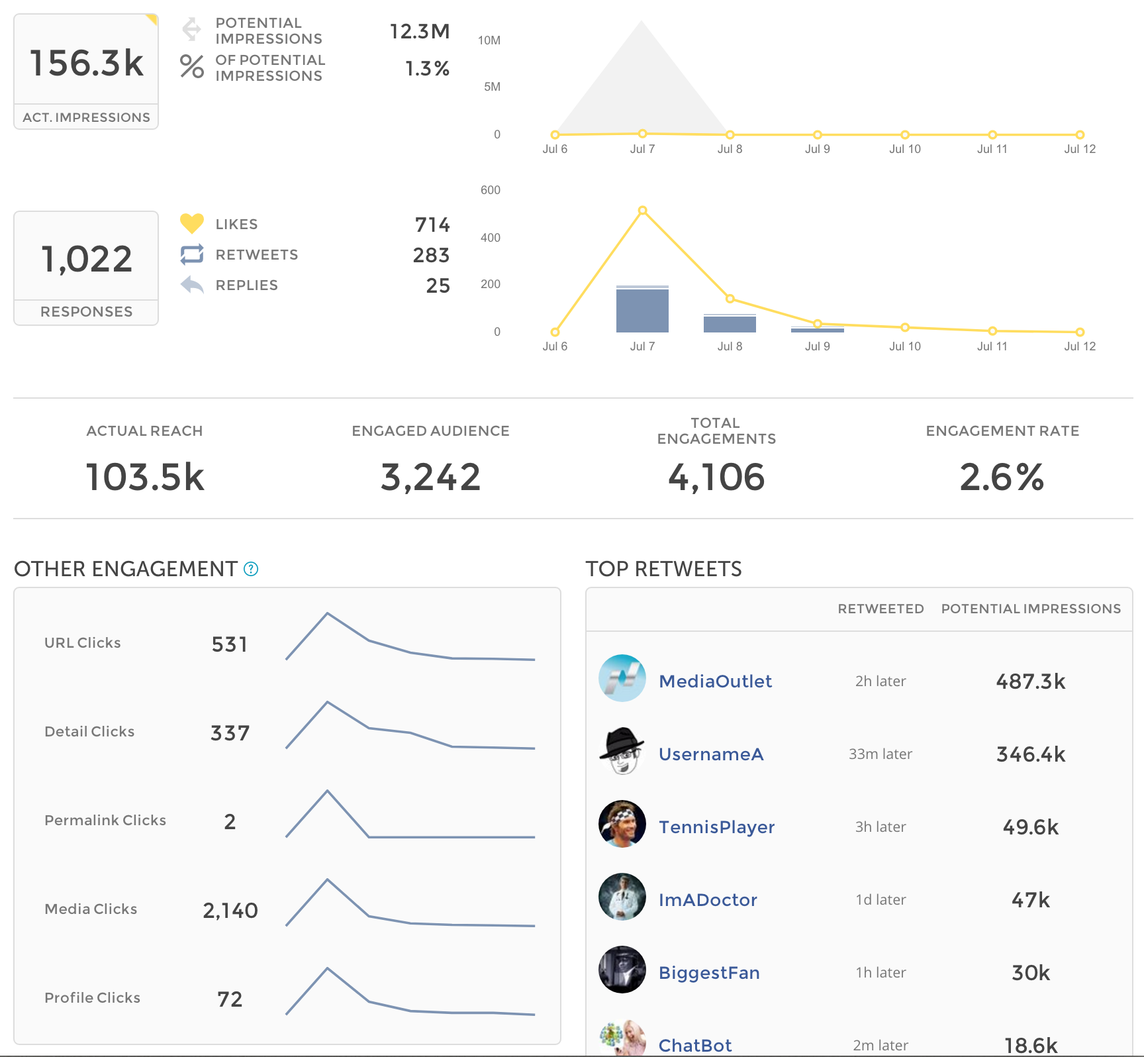Click the percent icon for potential impressions
Viewport: 1144px width, 1057px height.
[x=192, y=67]
